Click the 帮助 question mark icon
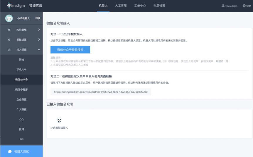 pos(244,6)
